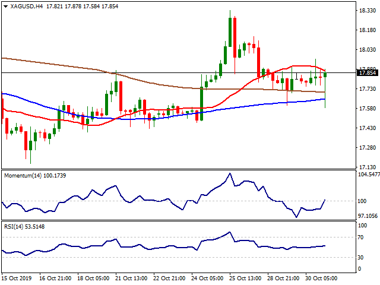Viewport: 380px width, 285px height.
Task: Click the 22 Oct 21:00 time label
Action: tap(169, 278)
